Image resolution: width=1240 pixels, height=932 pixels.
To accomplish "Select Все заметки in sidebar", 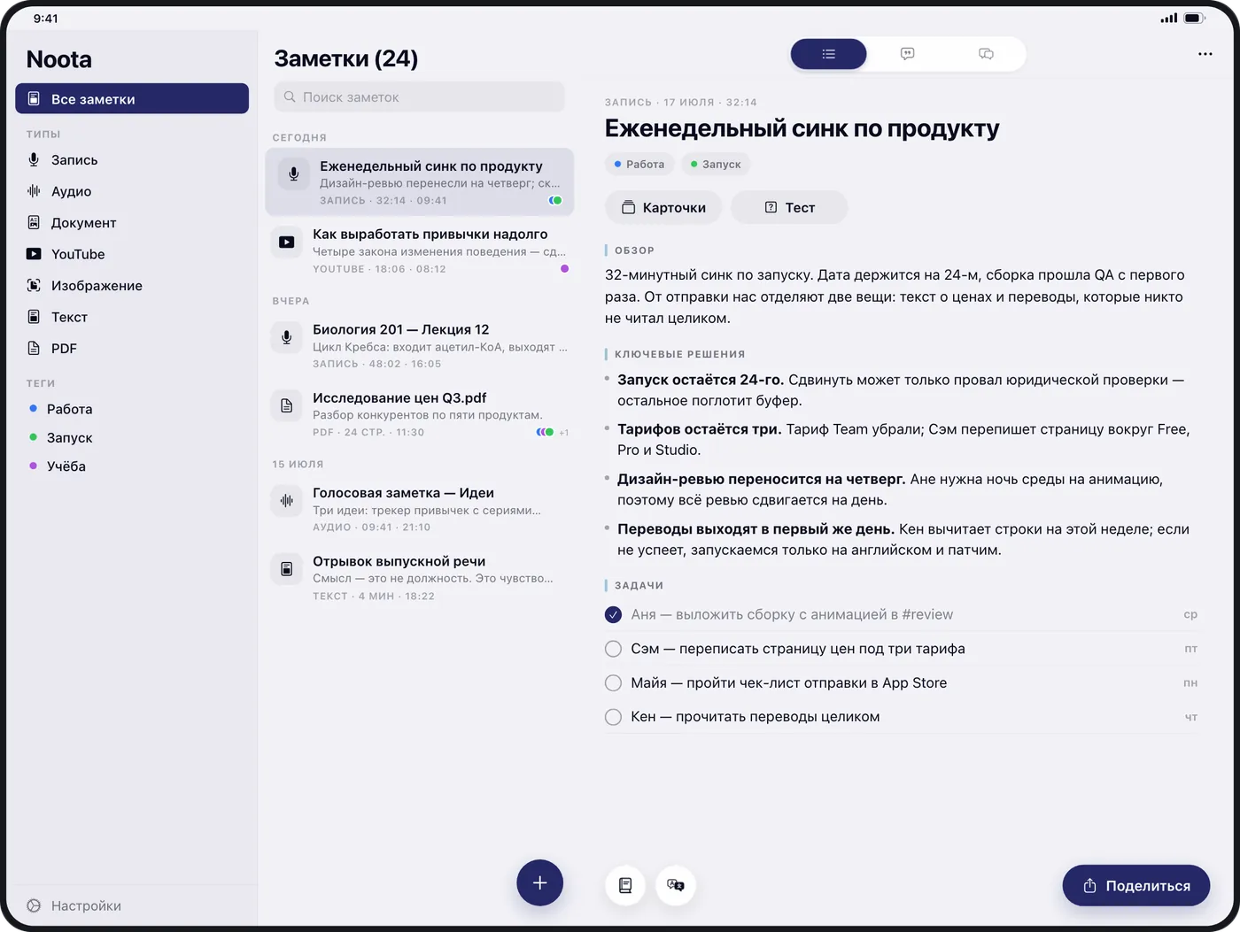I will [x=132, y=98].
